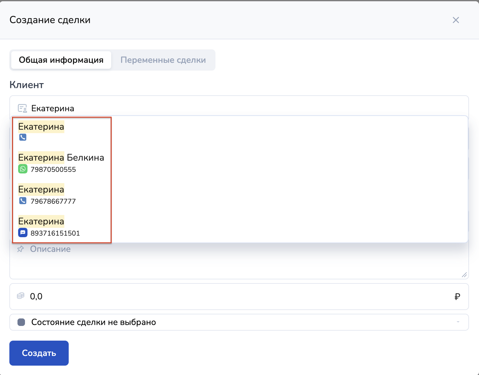Select the Общая информация tab
The width and height of the screenshot is (479, 375).
coord(61,60)
